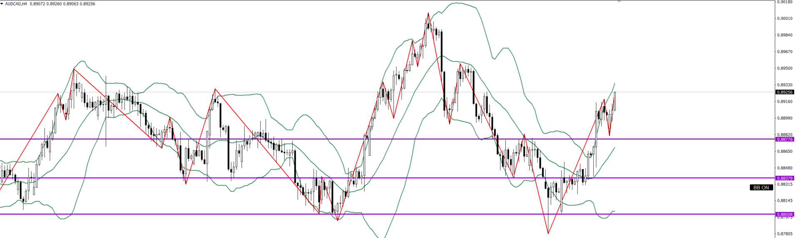796x238 pixels.
Task: Select the purple 0.88008 price label
Action: coord(785,214)
